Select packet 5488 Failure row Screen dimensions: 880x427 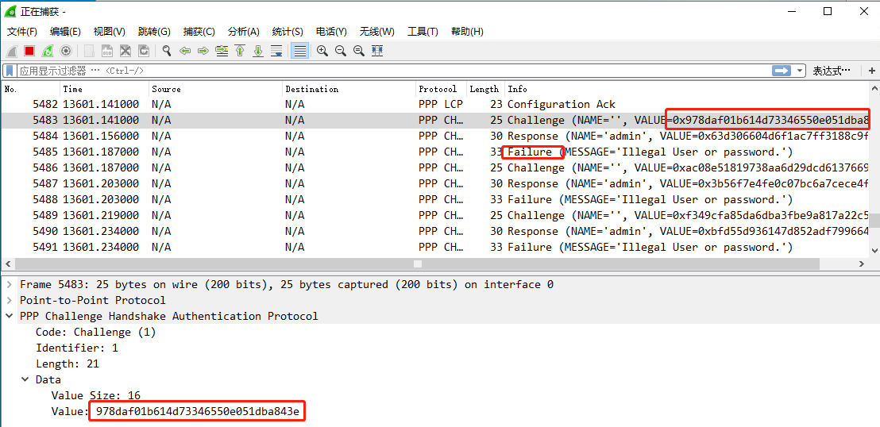[x=435, y=200]
